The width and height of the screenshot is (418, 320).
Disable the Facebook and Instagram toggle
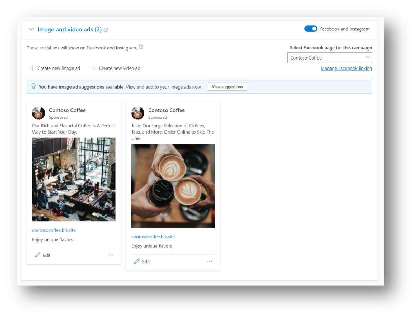(x=311, y=29)
